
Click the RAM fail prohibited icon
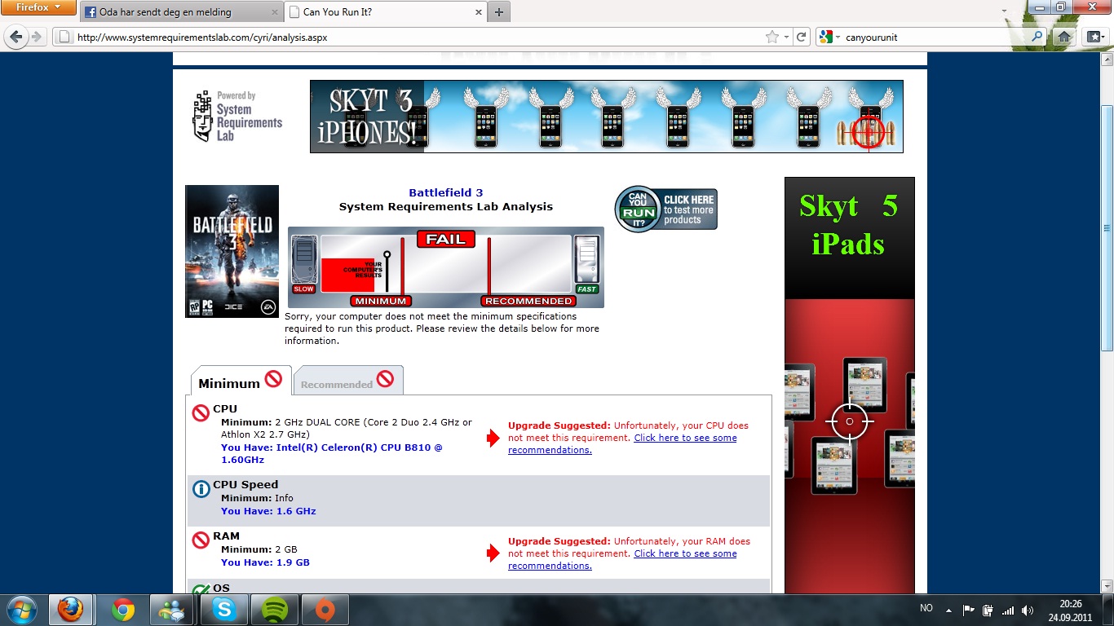(201, 540)
